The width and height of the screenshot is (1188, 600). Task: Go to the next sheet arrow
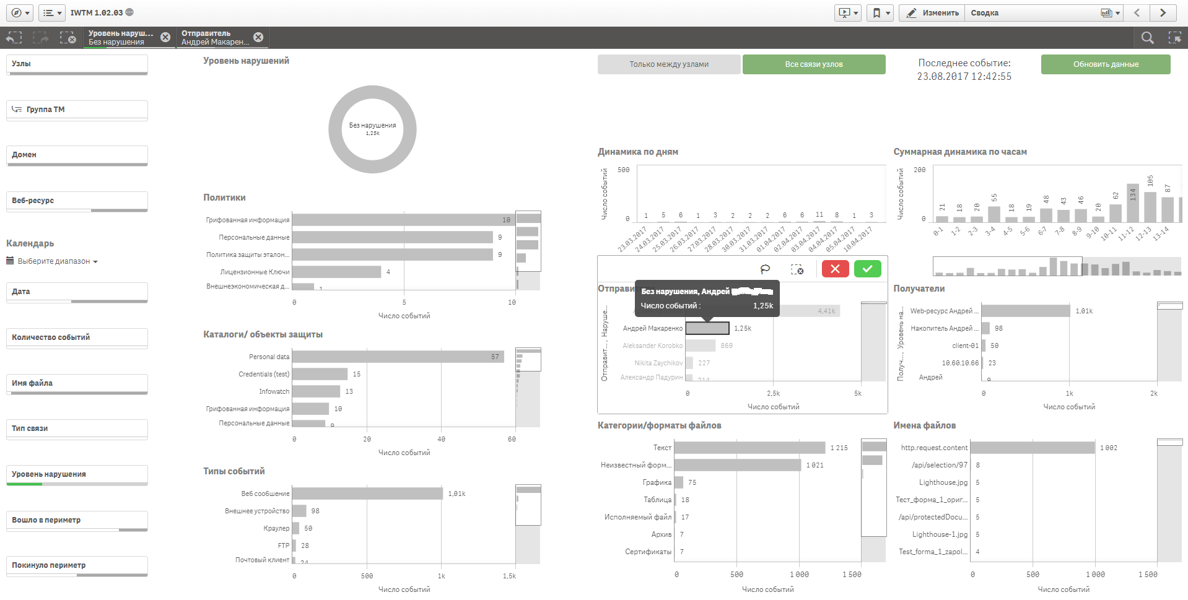[1163, 12]
